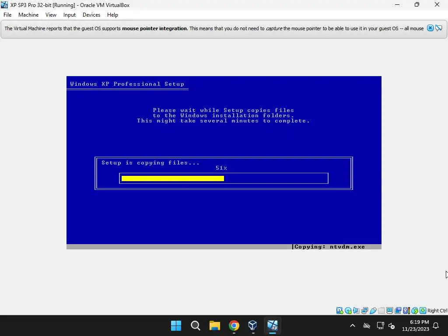Restore down the VirtualBox VM window
Viewport: 448px width, 336px height.
(x=417, y=4)
